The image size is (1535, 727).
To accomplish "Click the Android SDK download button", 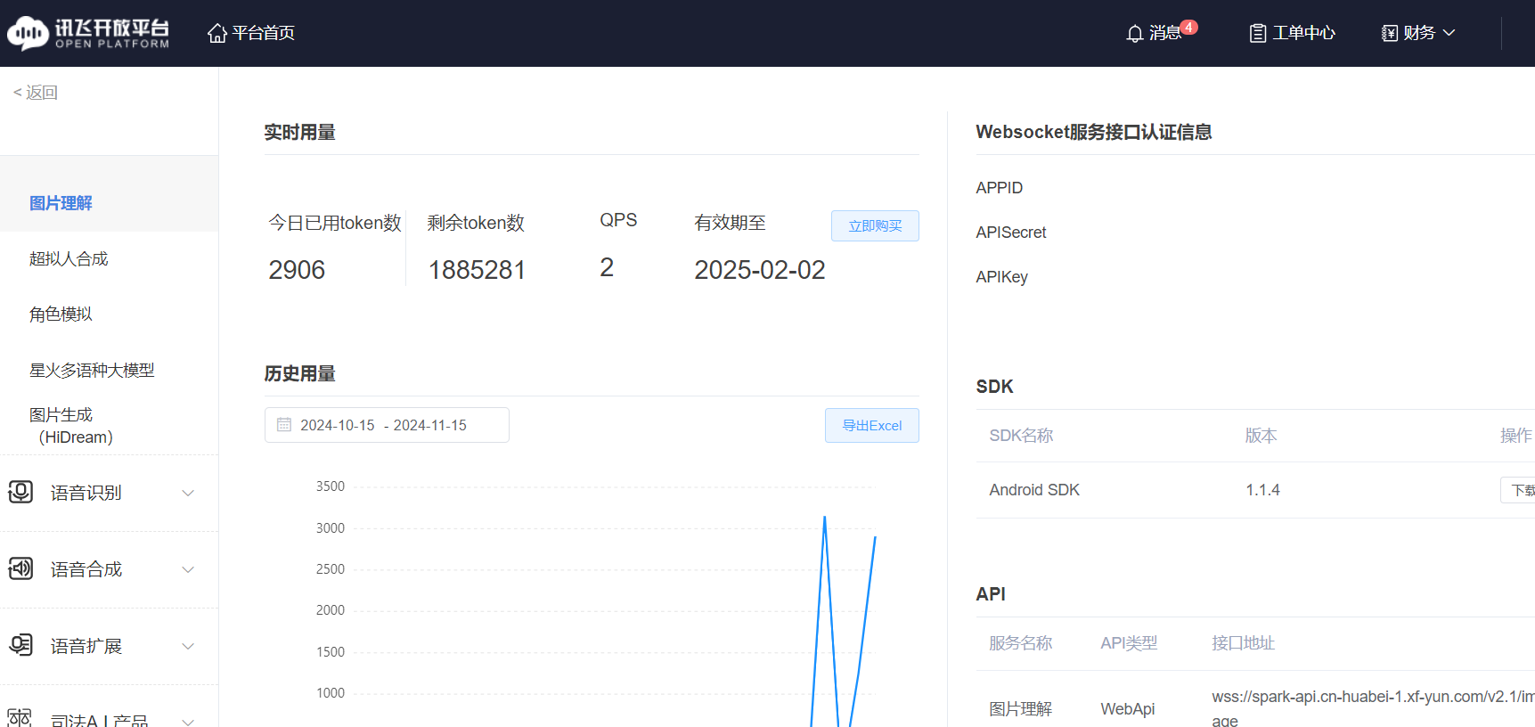I will coord(1519,490).
